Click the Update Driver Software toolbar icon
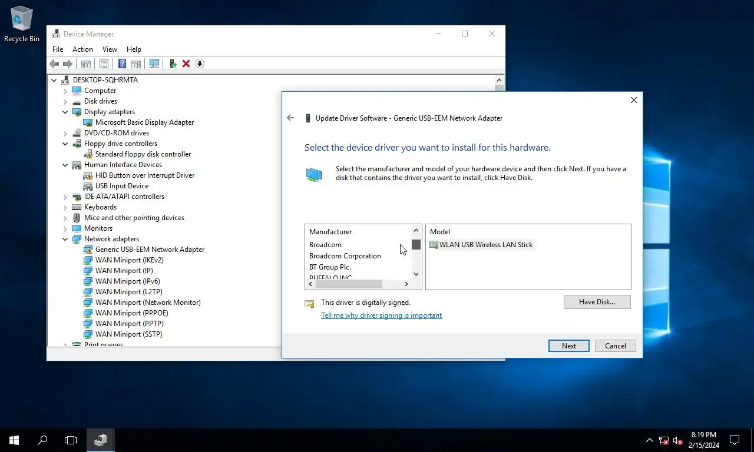 tap(173, 64)
